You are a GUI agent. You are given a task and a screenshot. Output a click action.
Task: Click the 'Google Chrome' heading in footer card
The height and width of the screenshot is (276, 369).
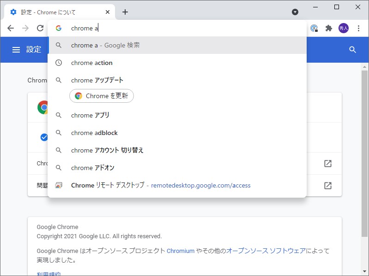pyautogui.click(x=57, y=227)
